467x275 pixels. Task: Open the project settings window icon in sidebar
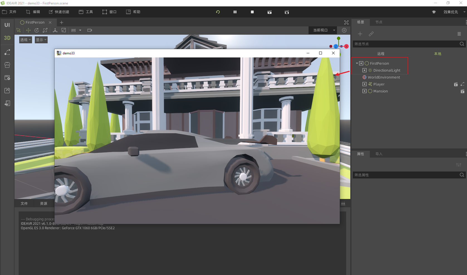coord(7,78)
